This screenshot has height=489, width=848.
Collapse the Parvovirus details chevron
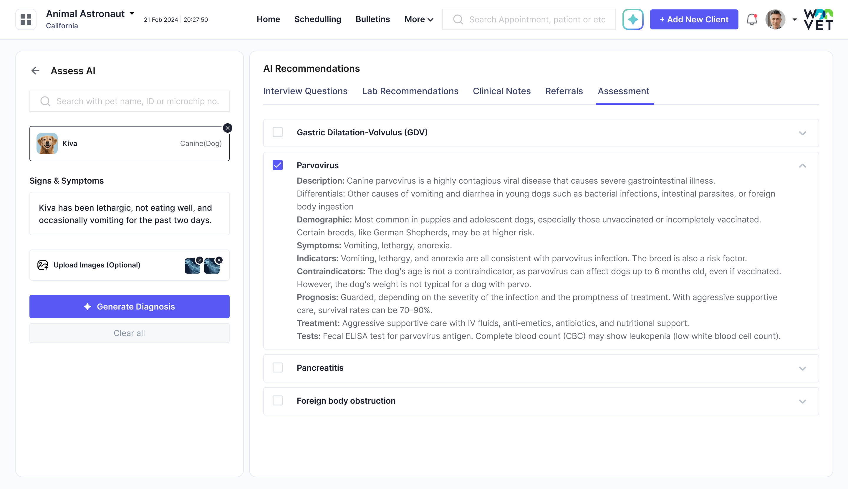(x=803, y=166)
